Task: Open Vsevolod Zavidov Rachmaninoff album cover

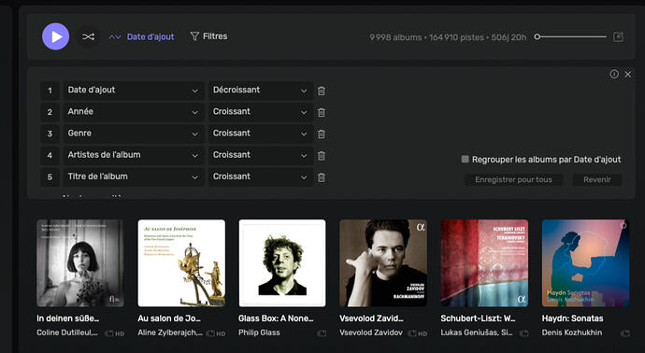Action: coord(383,263)
